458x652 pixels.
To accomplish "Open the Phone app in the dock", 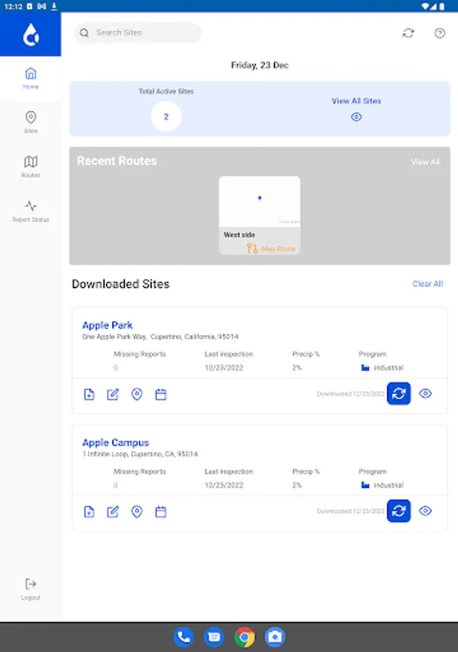I will pyautogui.click(x=183, y=637).
